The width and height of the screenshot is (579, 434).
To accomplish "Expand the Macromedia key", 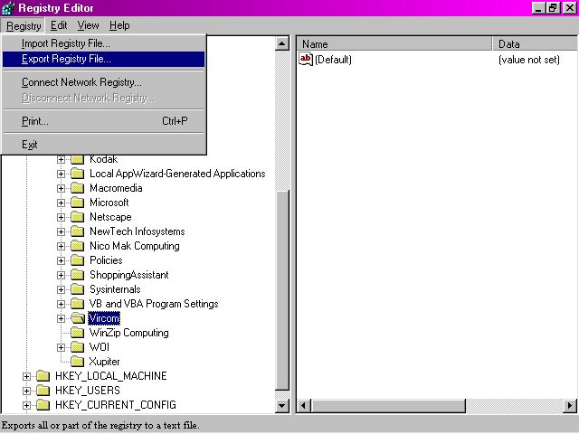I will (x=61, y=188).
